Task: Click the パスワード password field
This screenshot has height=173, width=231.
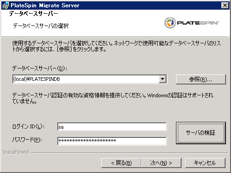Action: pos(112,141)
